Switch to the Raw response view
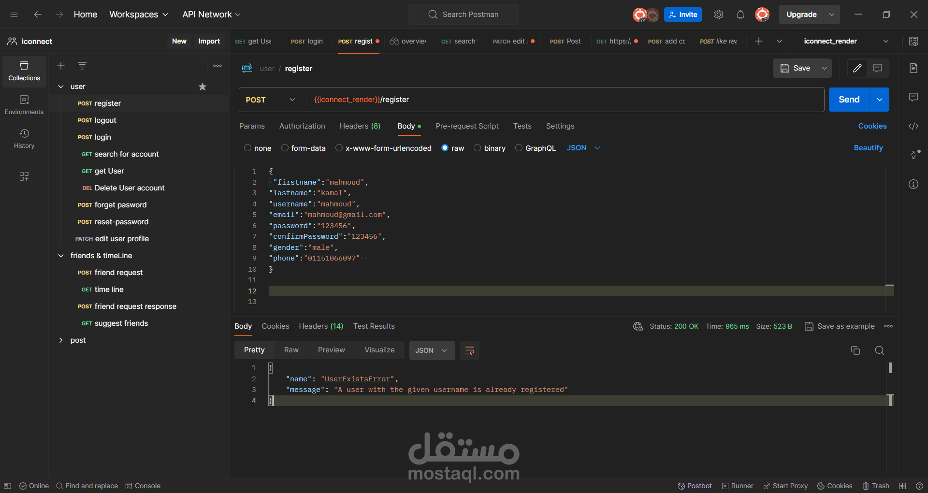 tap(291, 349)
